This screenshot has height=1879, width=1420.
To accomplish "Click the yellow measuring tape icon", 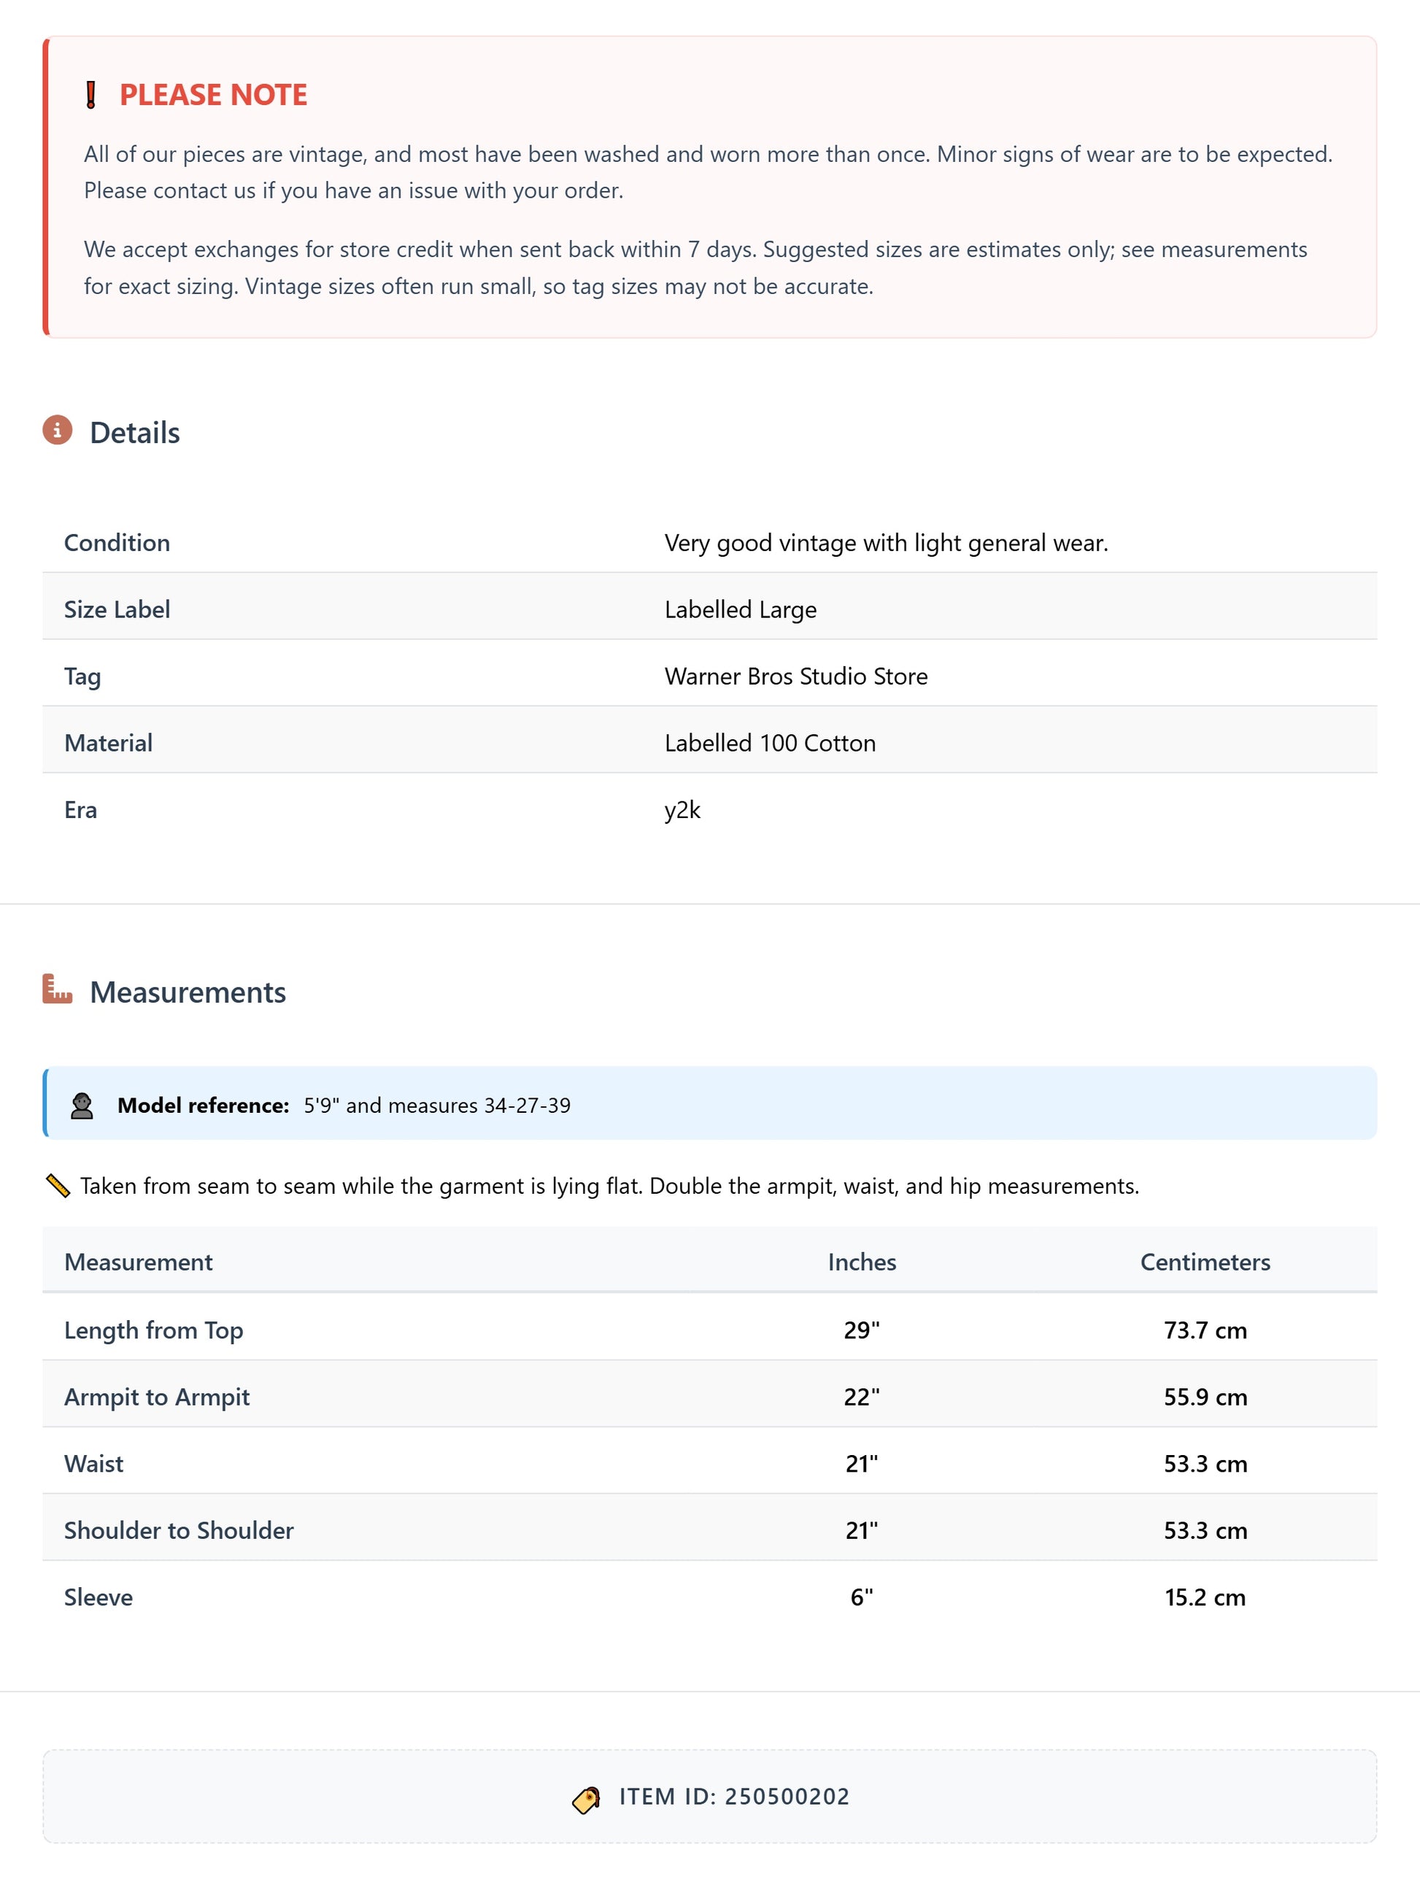I will pos(58,1186).
